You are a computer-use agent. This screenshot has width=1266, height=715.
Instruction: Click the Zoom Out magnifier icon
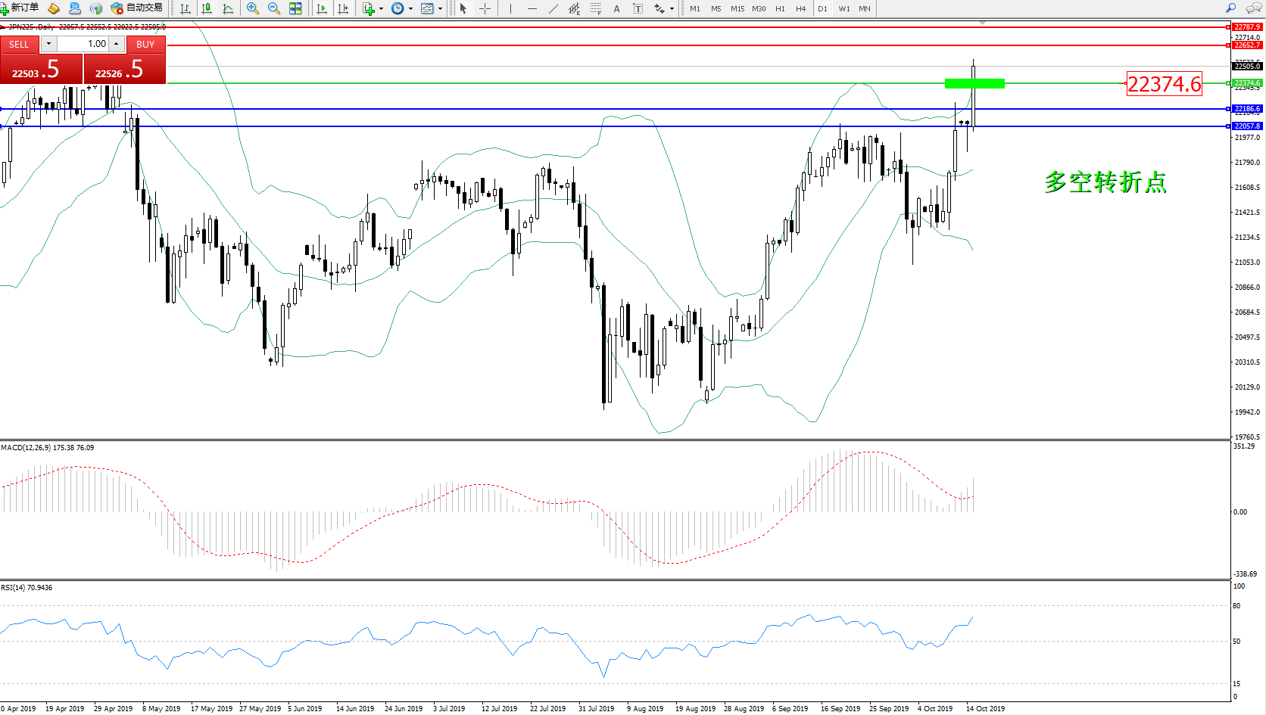[x=274, y=8]
